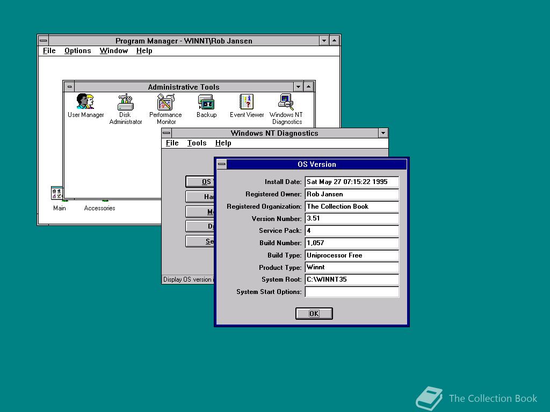Click the D... button in Diagnostics
550x412 pixels.
[x=200, y=226]
